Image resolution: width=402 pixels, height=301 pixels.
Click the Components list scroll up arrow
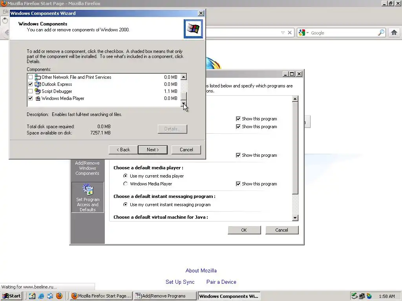pos(184,77)
